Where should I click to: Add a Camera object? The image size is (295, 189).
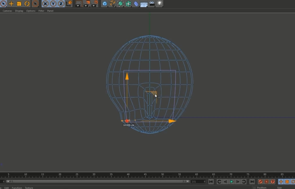152,4
